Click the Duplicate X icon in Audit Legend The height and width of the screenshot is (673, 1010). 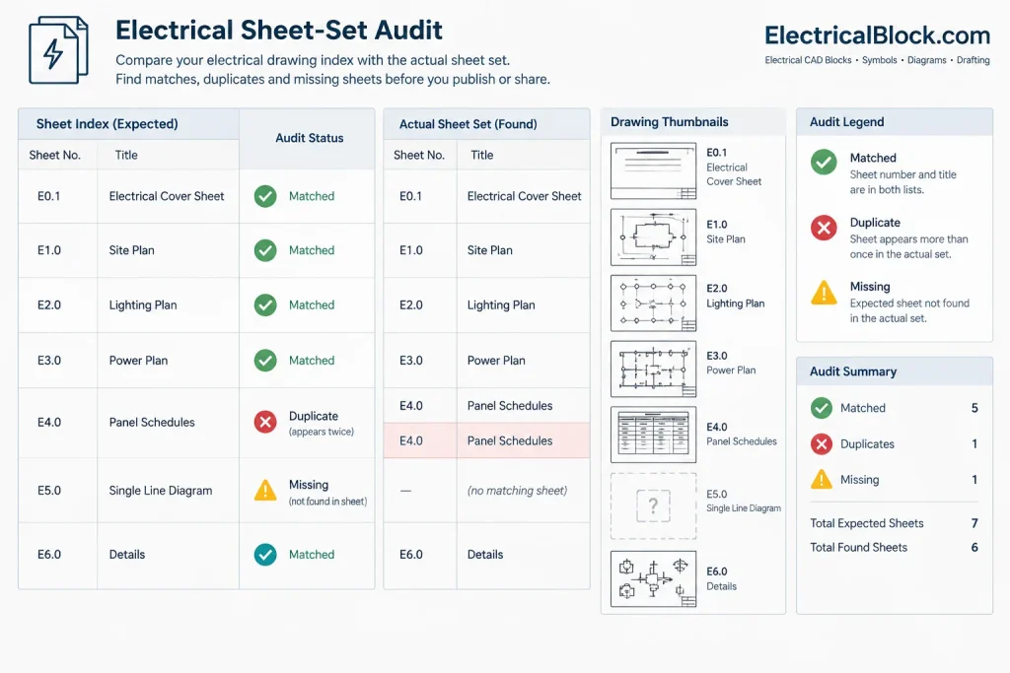(824, 227)
